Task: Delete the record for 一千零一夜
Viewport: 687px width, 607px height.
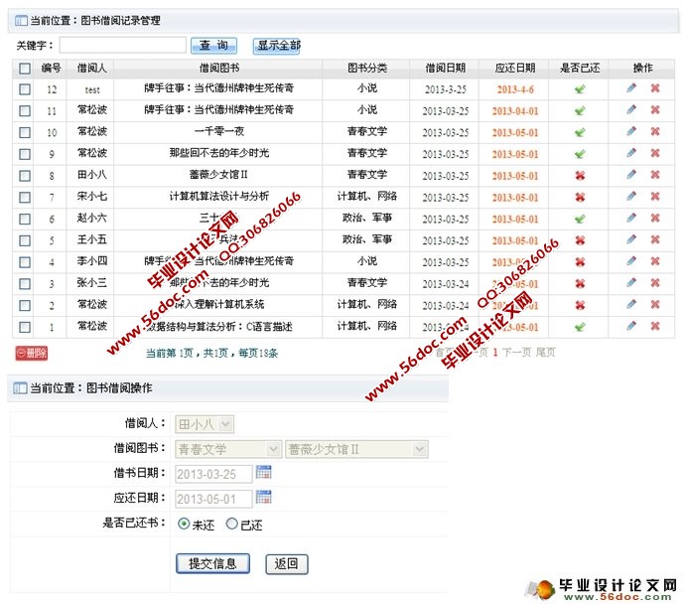Action: coord(655,131)
